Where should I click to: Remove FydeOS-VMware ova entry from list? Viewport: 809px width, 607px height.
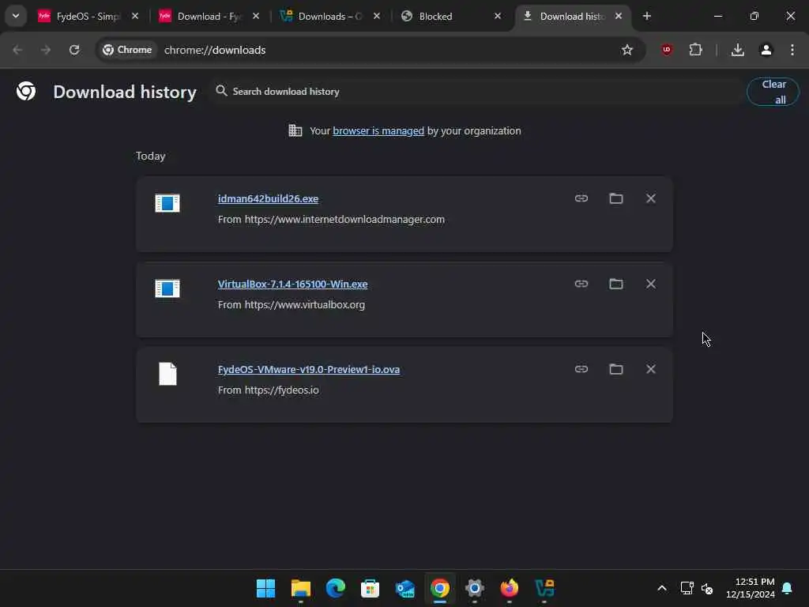point(651,368)
